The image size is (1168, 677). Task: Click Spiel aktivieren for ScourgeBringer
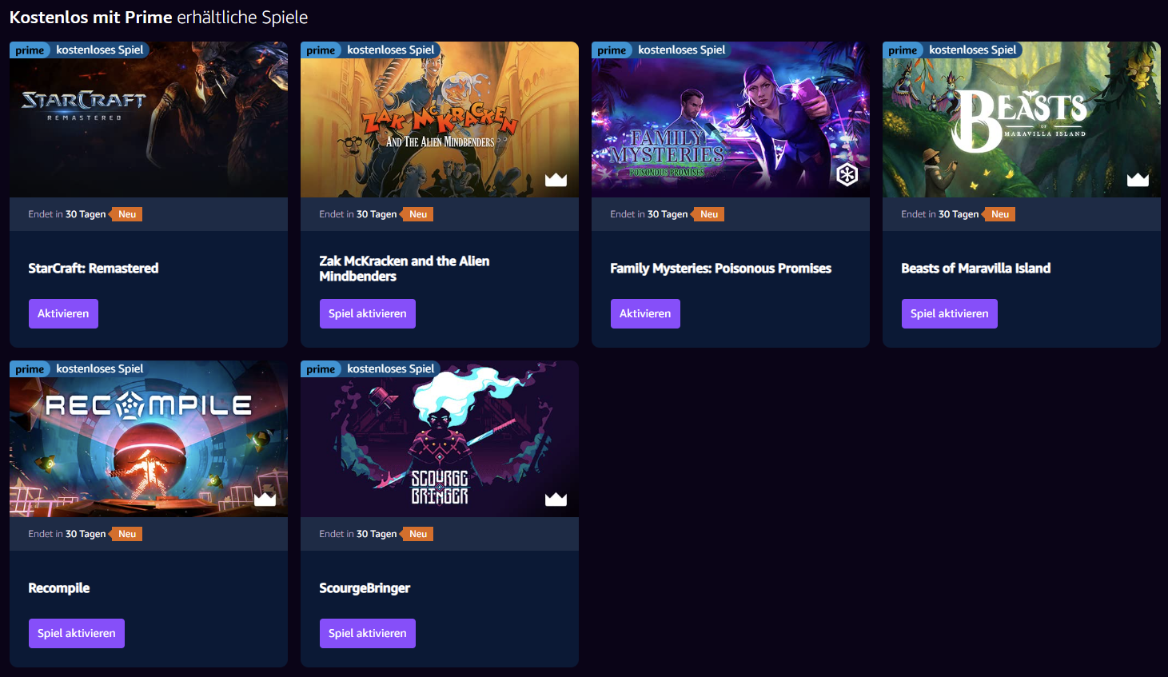point(367,633)
